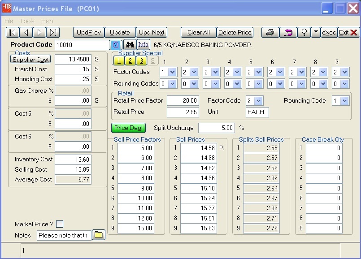Click the printer icon

point(270,32)
